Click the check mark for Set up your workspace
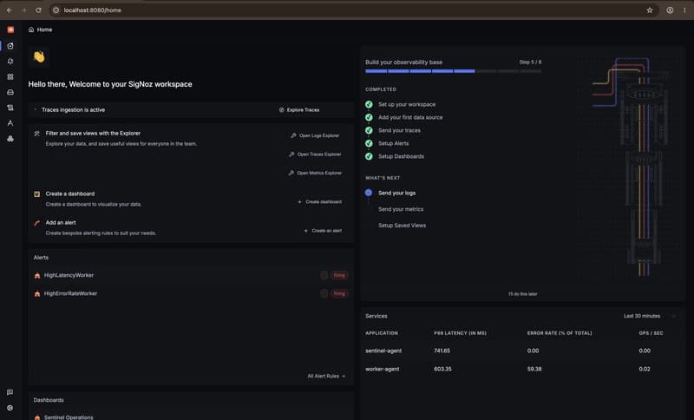 369,104
